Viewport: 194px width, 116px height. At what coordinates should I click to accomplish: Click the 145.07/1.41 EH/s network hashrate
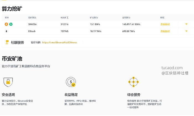point(131,24)
